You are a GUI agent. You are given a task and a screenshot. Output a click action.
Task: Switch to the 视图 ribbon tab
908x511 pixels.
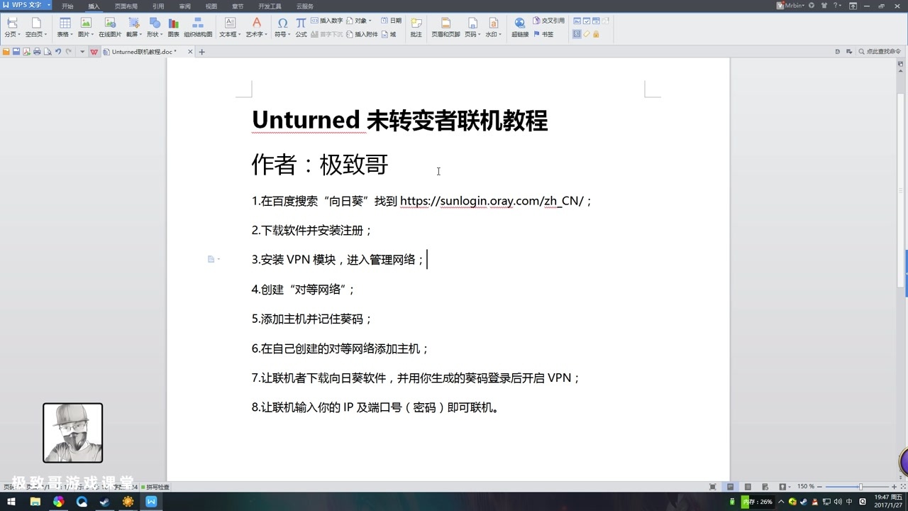(211, 6)
